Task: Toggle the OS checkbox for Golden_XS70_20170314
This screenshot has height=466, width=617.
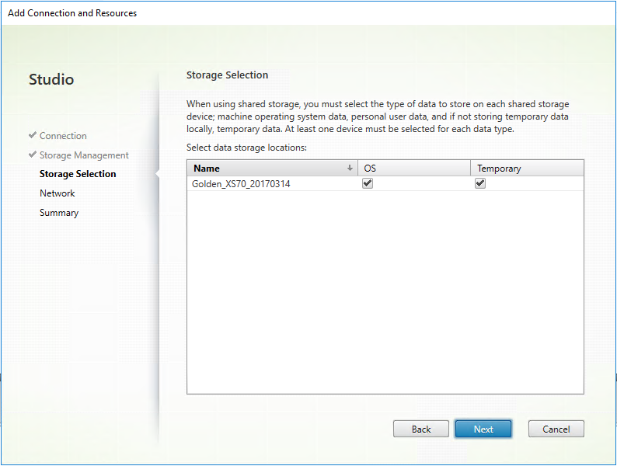Action: 368,184
